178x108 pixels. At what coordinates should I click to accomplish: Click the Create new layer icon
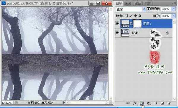[163, 103]
